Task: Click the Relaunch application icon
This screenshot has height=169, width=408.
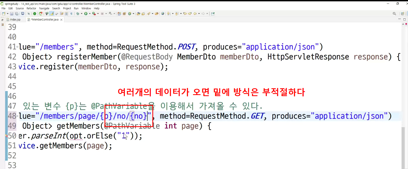Action: (41, 13)
